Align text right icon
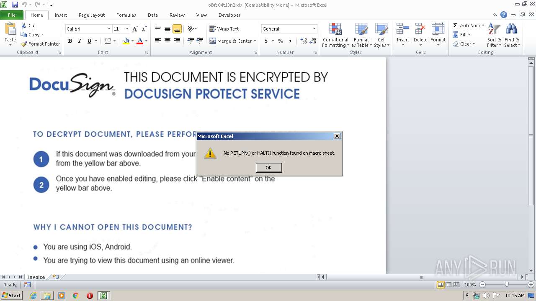Screen dimensions: 536x301 coord(177,41)
